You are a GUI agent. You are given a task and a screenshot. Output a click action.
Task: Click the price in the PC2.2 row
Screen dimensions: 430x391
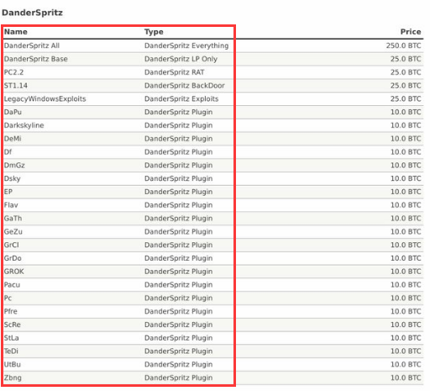tap(406, 72)
